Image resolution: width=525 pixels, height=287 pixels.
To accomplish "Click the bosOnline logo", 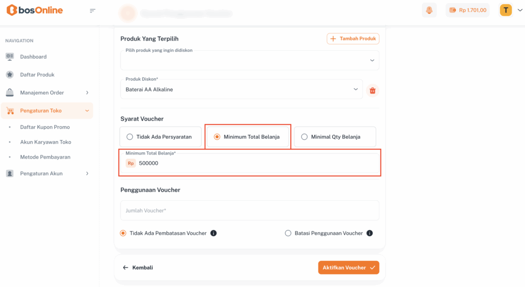I will [x=35, y=10].
